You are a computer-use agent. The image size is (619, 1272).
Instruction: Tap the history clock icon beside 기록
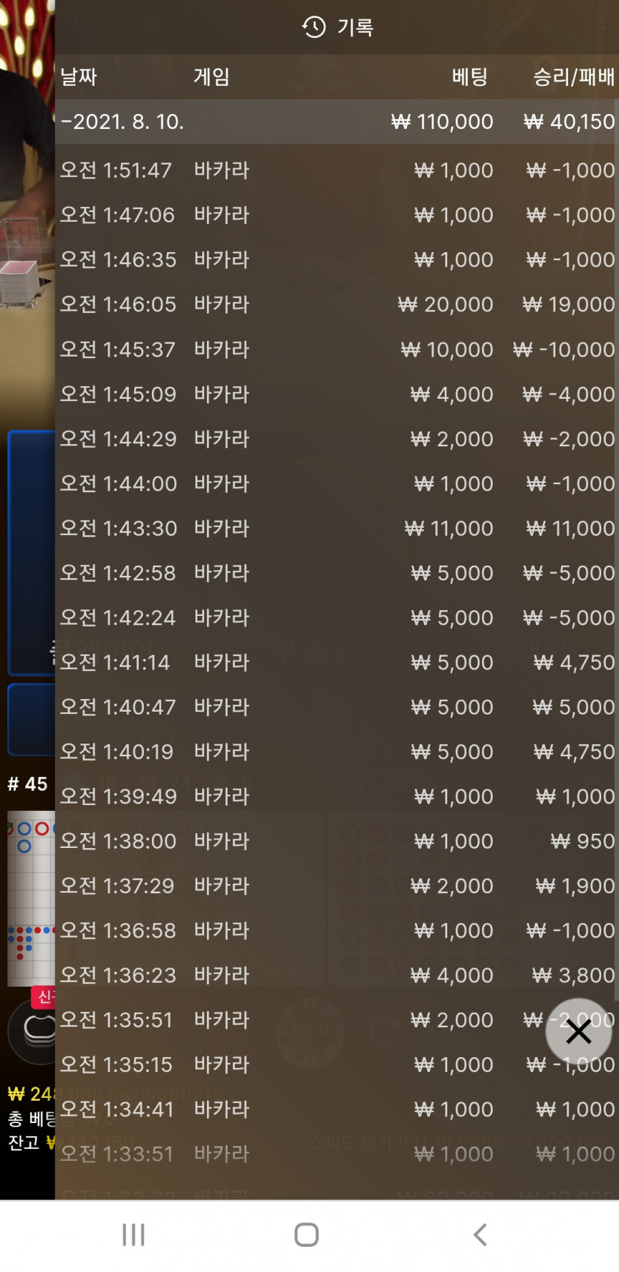pyautogui.click(x=314, y=27)
